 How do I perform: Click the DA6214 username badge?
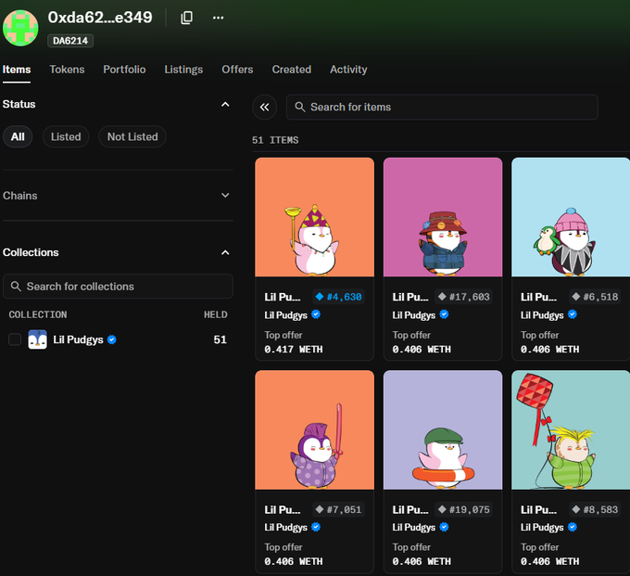(x=70, y=41)
